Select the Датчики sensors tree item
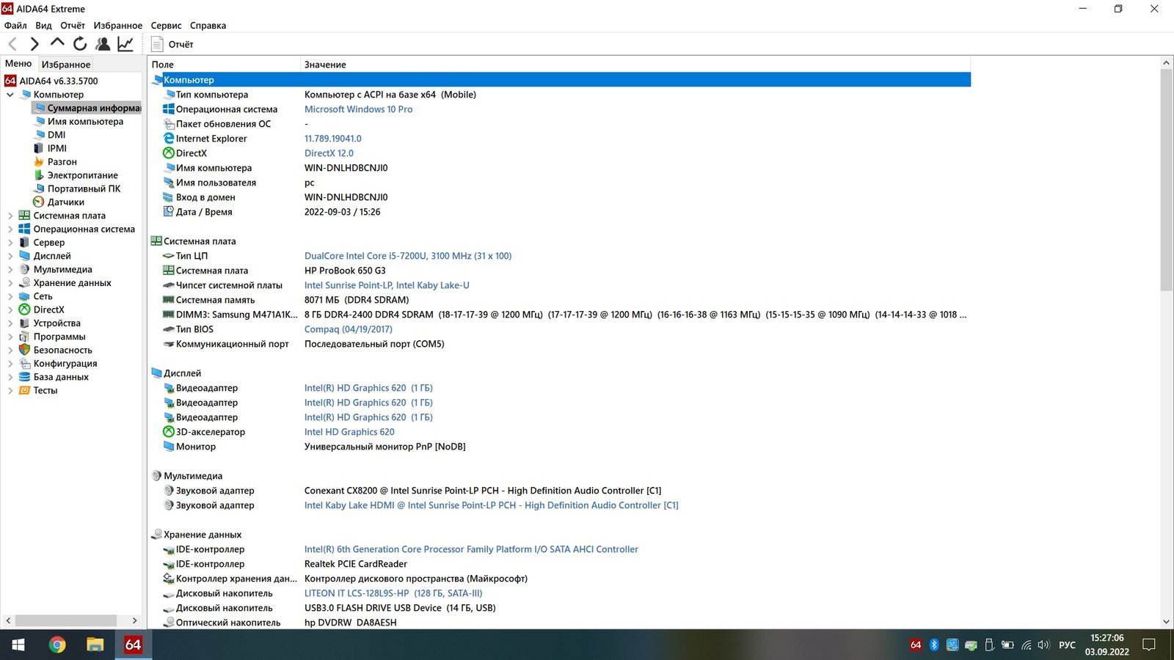 point(66,202)
